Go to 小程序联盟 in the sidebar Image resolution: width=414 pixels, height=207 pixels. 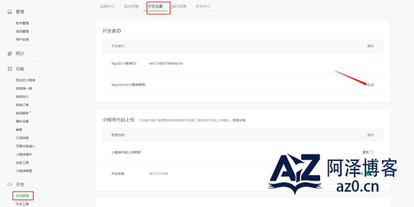[x=24, y=171]
